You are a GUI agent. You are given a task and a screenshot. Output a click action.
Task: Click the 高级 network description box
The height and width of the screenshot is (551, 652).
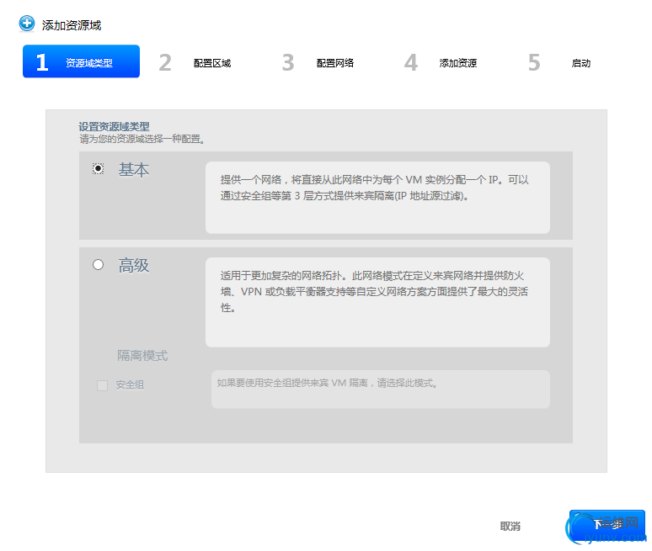377,302
